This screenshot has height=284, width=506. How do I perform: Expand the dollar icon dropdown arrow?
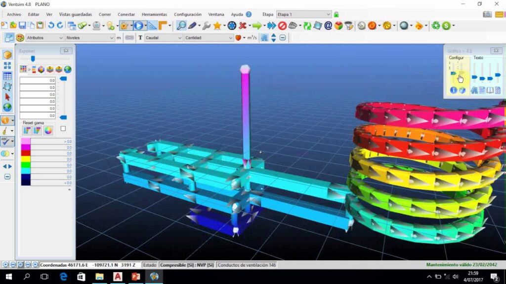(454, 26)
